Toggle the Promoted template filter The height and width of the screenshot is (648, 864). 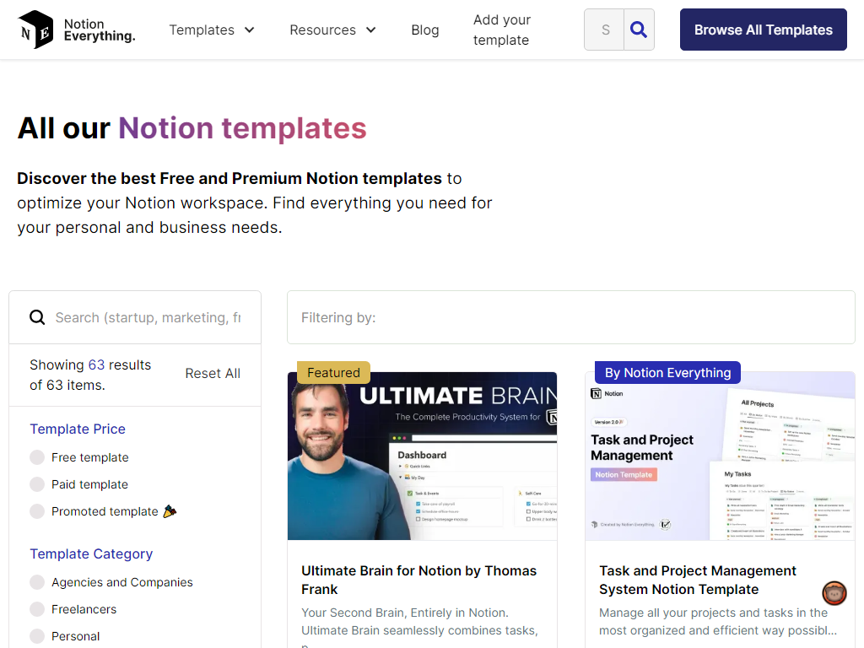coord(37,511)
